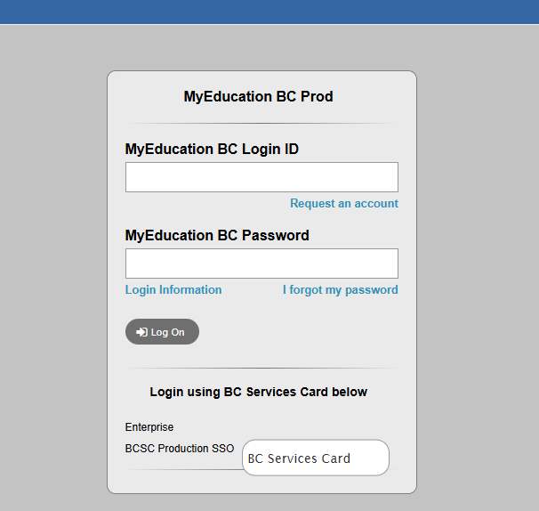Click the MyEducation BC Login ID label
Image resolution: width=539 pixels, height=511 pixels.
[212, 150]
